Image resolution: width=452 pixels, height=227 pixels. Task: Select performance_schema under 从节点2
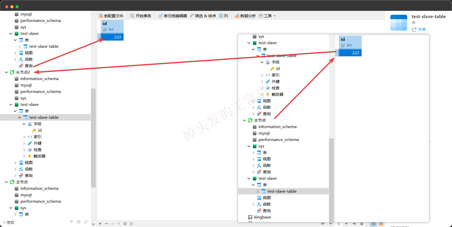[41, 92]
